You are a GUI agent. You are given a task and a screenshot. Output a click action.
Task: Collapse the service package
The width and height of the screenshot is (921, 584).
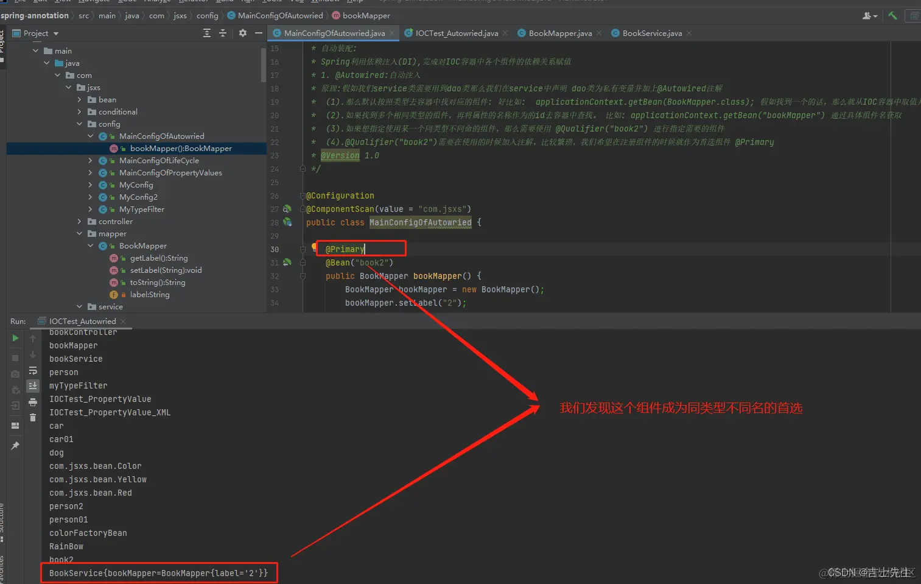point(79,306)
